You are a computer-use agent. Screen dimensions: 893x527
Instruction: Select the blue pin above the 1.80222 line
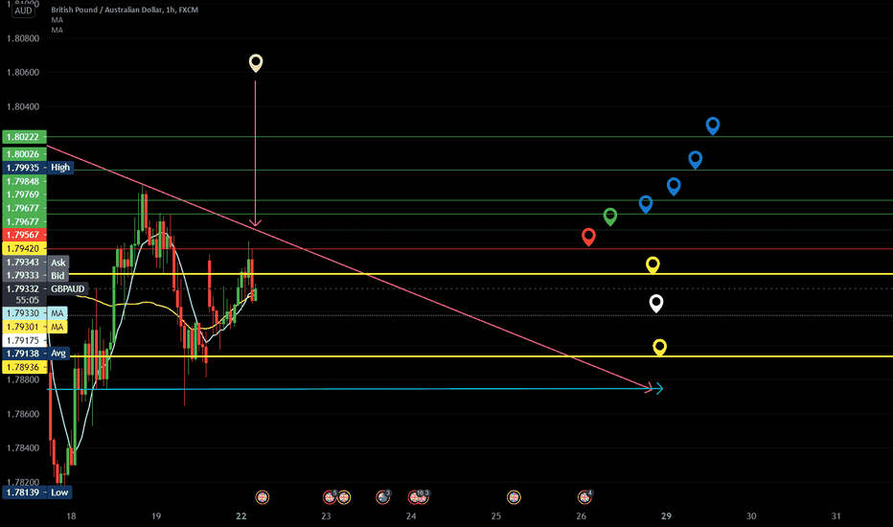point(713,126)
